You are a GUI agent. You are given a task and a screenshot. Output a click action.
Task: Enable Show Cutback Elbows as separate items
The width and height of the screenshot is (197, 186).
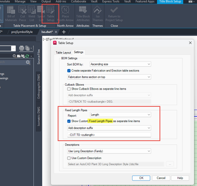pyautogui.click(x=69, y=89)
